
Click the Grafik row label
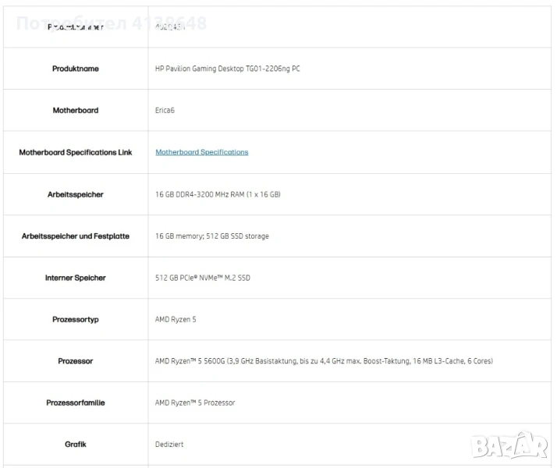tap(76, 445)
